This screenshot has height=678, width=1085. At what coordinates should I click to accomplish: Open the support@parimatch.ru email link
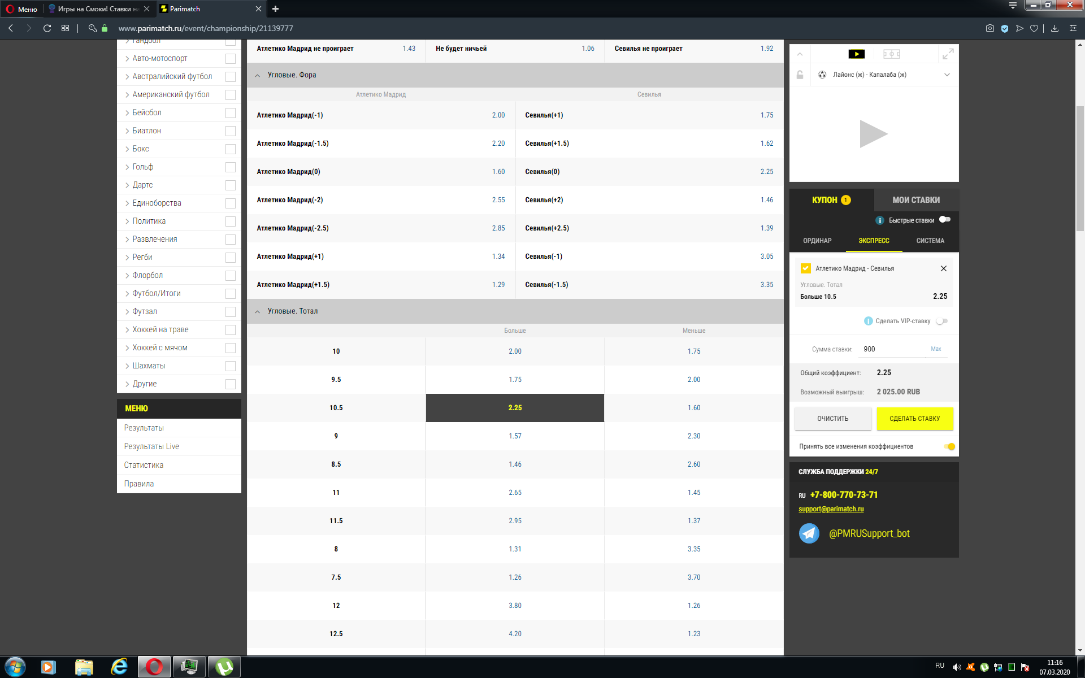[x=831, y=509]
